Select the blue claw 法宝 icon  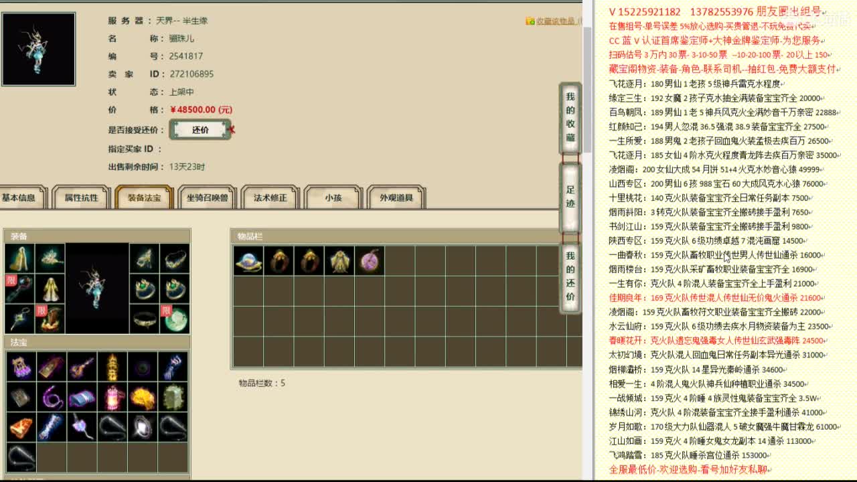173,367
